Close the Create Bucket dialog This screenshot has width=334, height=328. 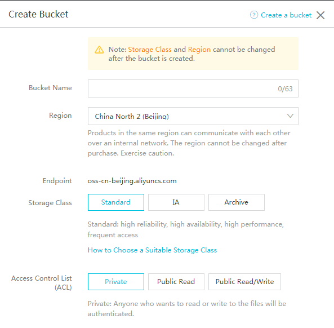pyautogui.click(x=320, y=15)
